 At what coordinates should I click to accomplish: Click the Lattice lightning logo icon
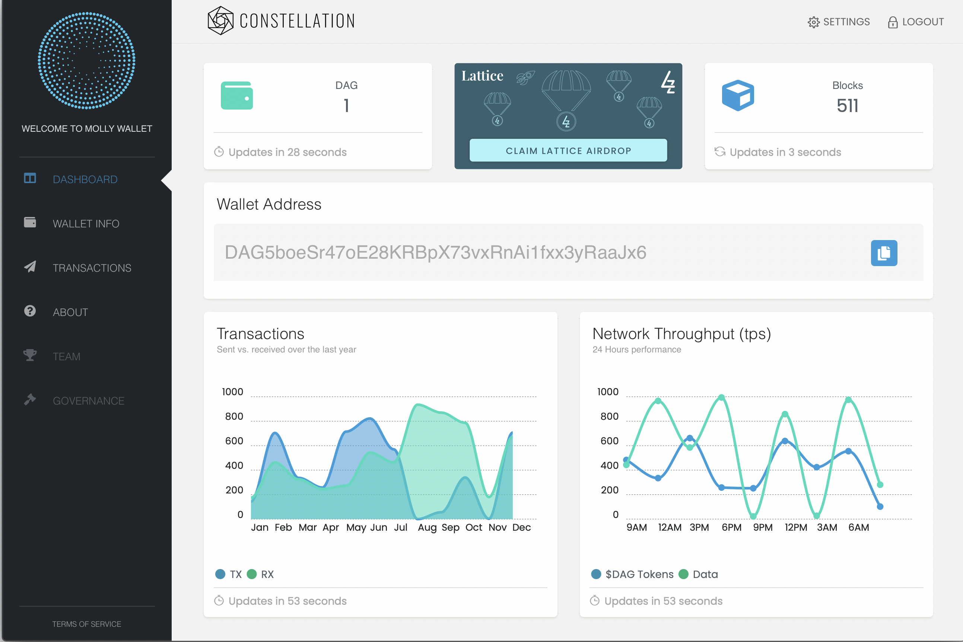tap(668, 82)
